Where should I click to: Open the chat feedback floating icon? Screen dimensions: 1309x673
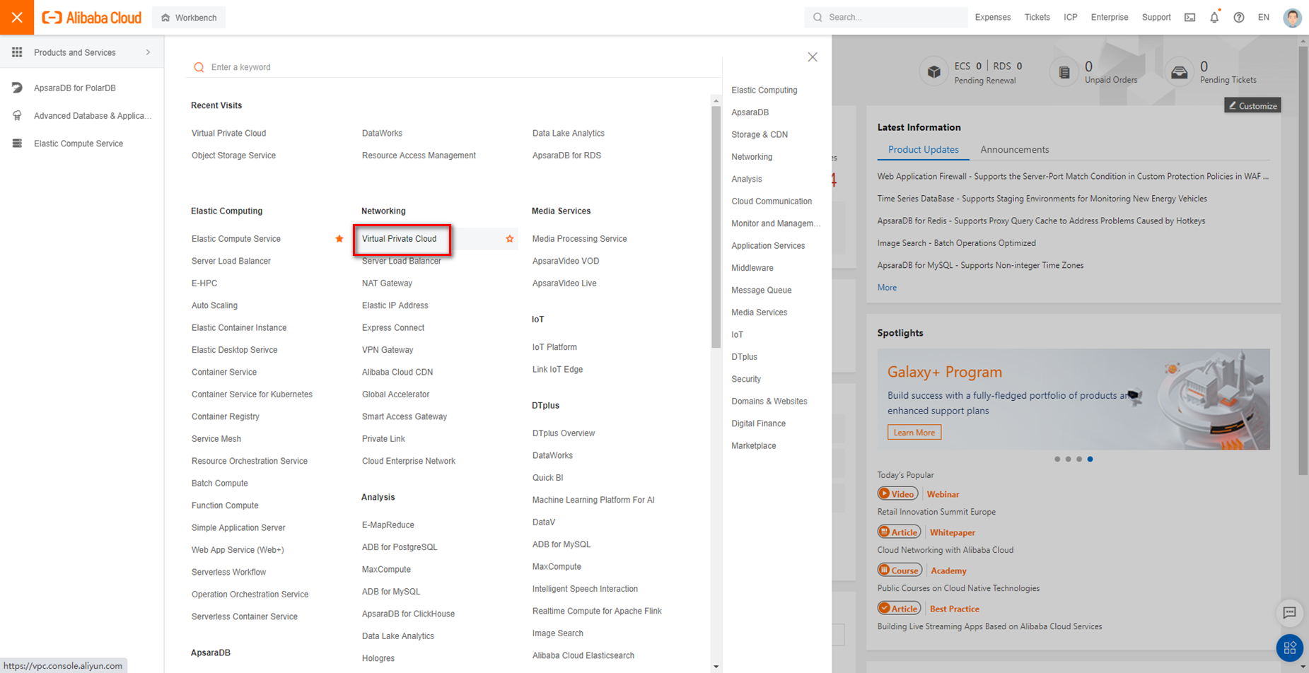[x=1289, y=613]
